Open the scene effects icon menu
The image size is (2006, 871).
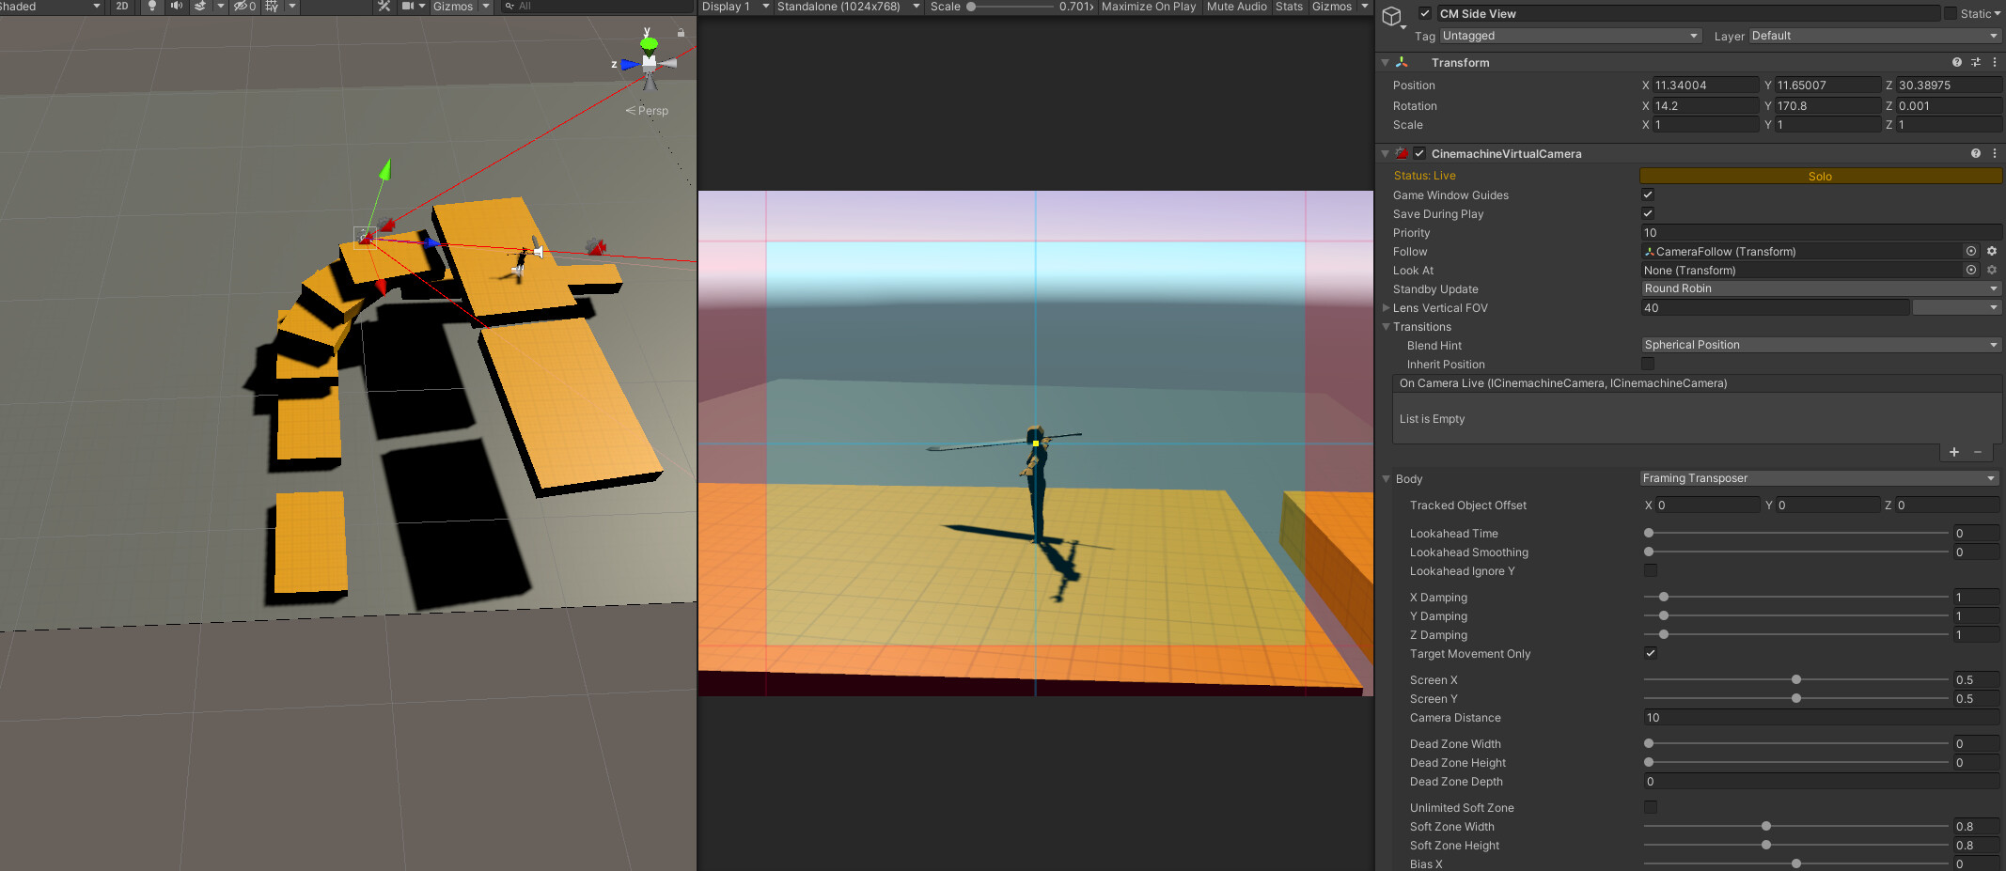click(x=199, y=7)
